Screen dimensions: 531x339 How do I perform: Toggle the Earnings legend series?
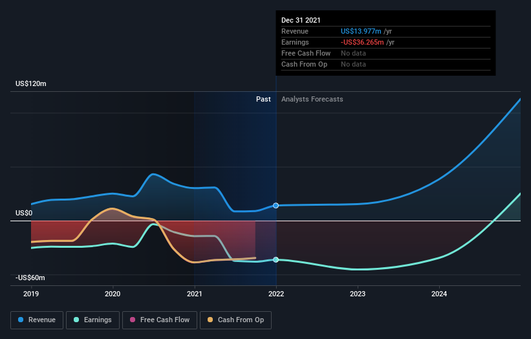(92, 320)
